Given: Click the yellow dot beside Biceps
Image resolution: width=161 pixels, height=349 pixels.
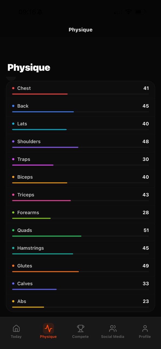Looking at the screenshot, I should pyautogui.click(x=13, y=177).
